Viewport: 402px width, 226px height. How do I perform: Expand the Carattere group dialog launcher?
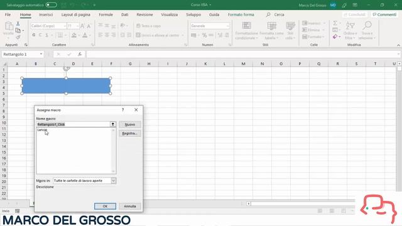pyautogui.click(x=92, y=45)
